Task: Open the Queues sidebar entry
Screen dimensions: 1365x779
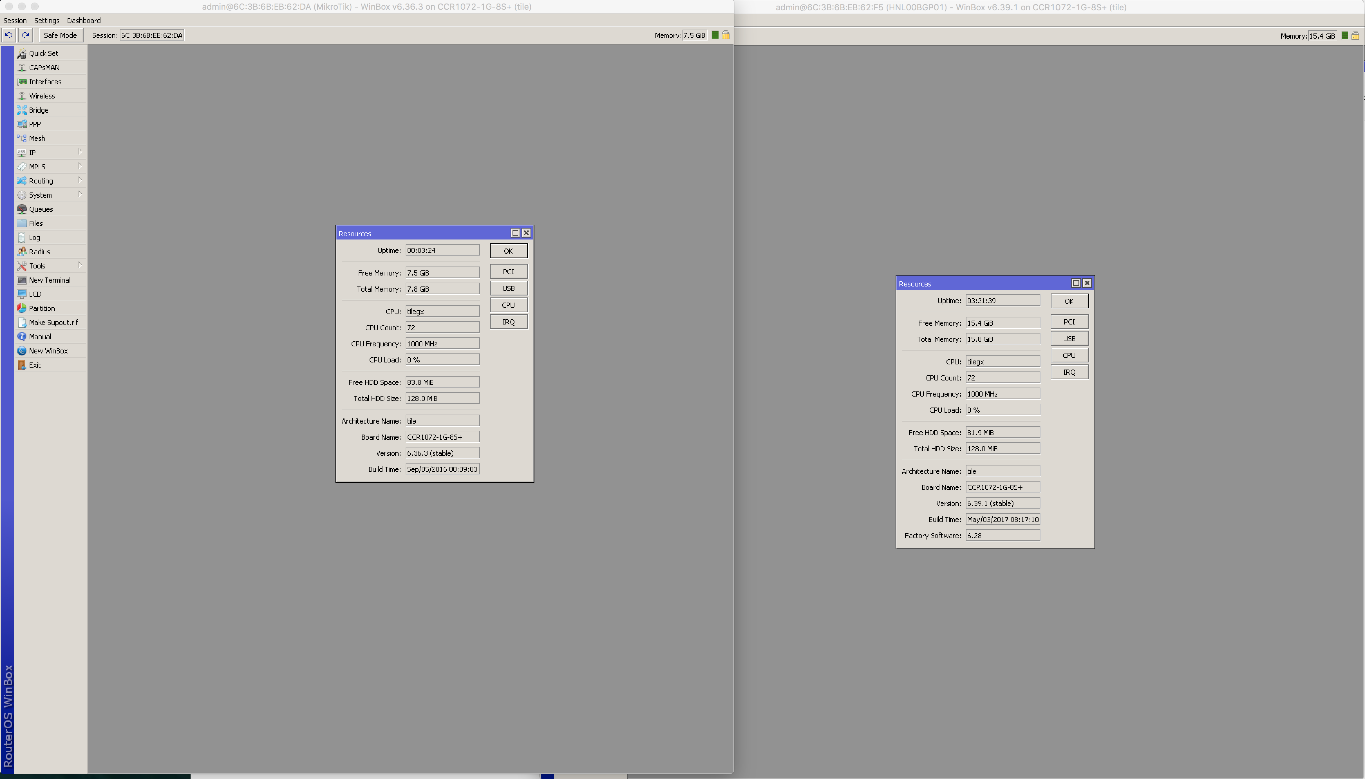Action: pos(41,209)
